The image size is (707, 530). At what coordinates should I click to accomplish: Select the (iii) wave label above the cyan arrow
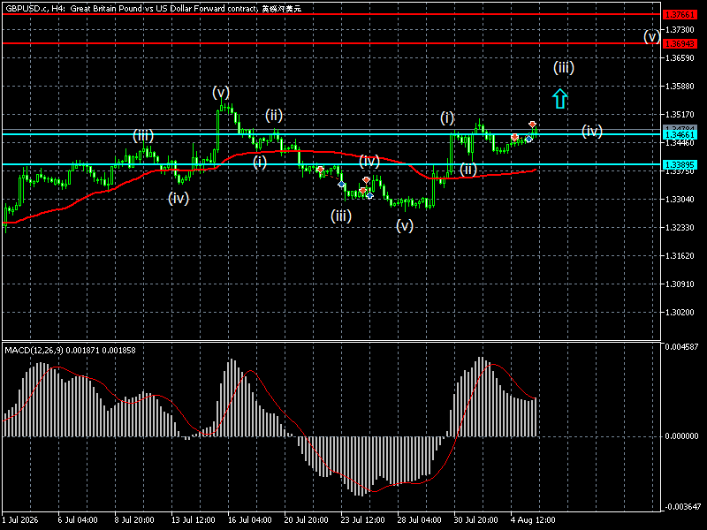point(564,68)
